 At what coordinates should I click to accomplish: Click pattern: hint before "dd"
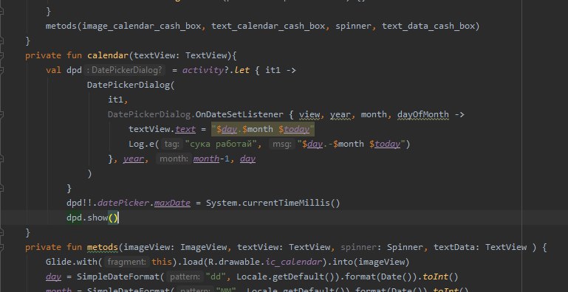[x=185, y=277]
